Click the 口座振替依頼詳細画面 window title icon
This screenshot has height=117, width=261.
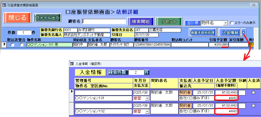(x=4, y=5)
